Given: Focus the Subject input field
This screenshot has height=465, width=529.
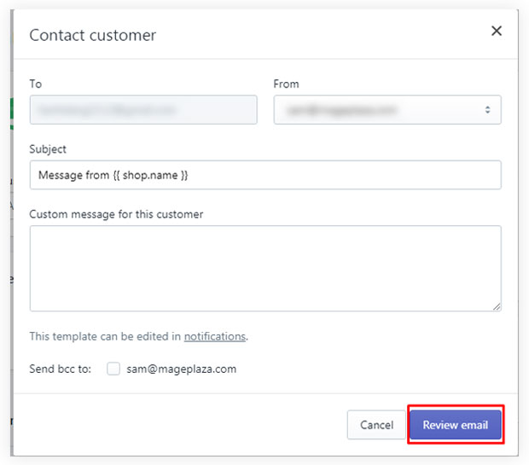Looking at the screenshot, I should click(264, 175).
